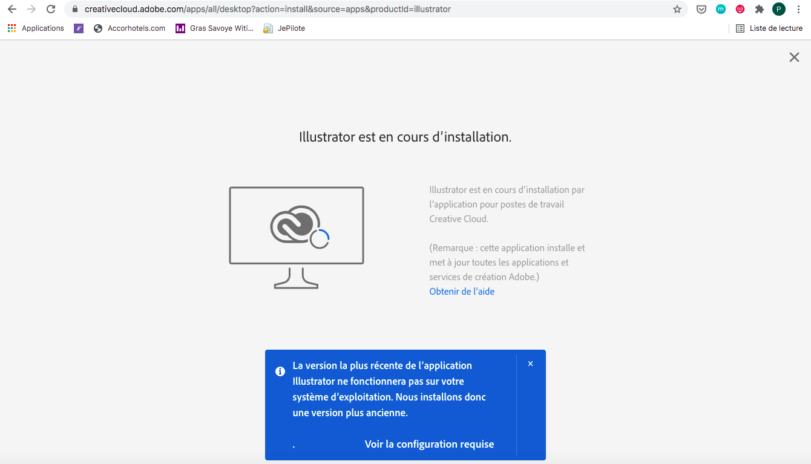Open the Chrome three-dot menu
The height and width of the screenshot is (464, 811).
pos(800,9)
